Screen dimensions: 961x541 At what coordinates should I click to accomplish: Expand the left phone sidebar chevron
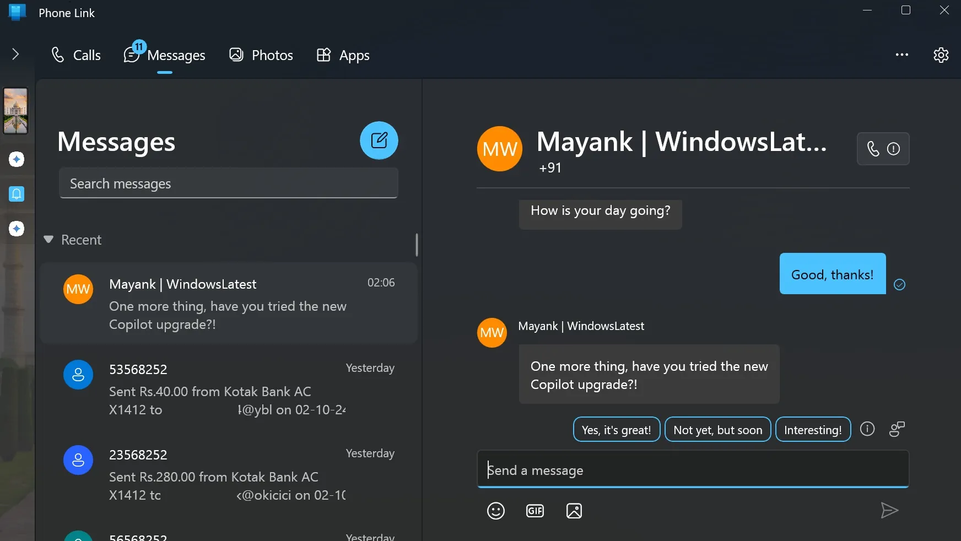[15, 54]
